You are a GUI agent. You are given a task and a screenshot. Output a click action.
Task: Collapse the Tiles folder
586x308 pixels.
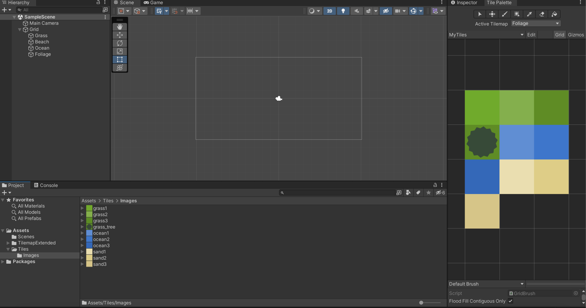8,249
